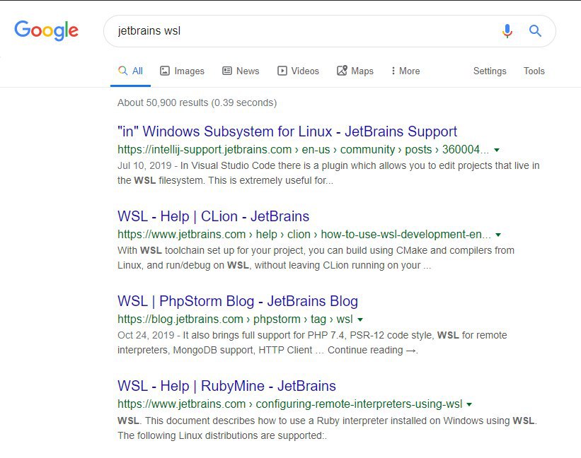Click the Videos tab play icon

coord(282,71)
